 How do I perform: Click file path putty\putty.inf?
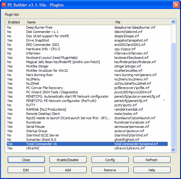[126, 105]
